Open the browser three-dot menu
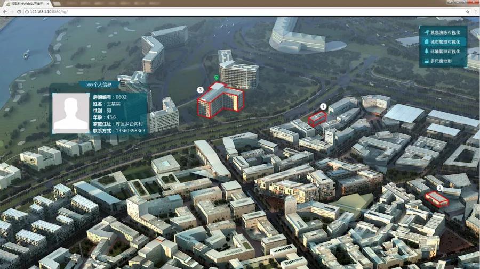This screenshot has width=480, height=269. click(476, 12)
